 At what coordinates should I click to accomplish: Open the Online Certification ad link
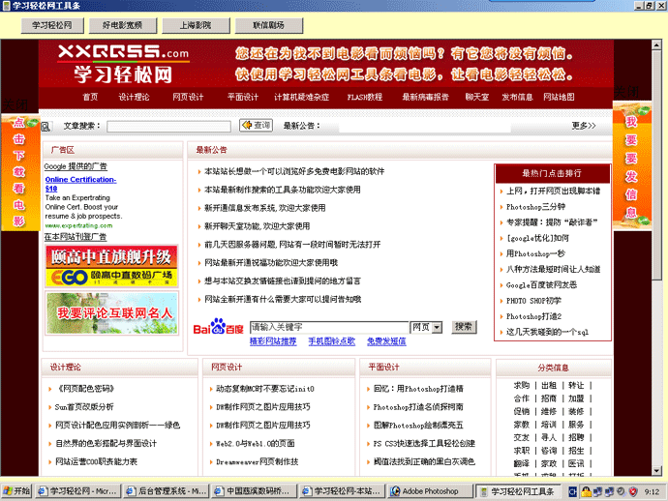pyautogui.click(x=80, y=184)
